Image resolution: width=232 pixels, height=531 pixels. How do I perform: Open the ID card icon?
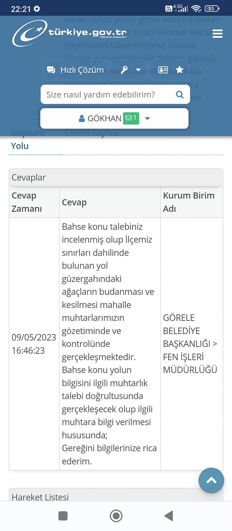coord(163,70)
